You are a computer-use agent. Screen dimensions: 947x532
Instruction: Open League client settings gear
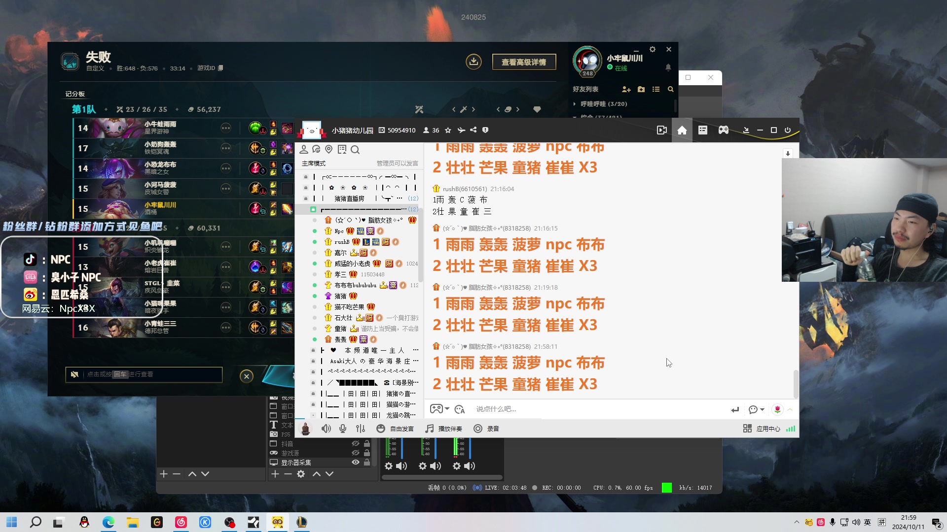(x=653, y=49)
